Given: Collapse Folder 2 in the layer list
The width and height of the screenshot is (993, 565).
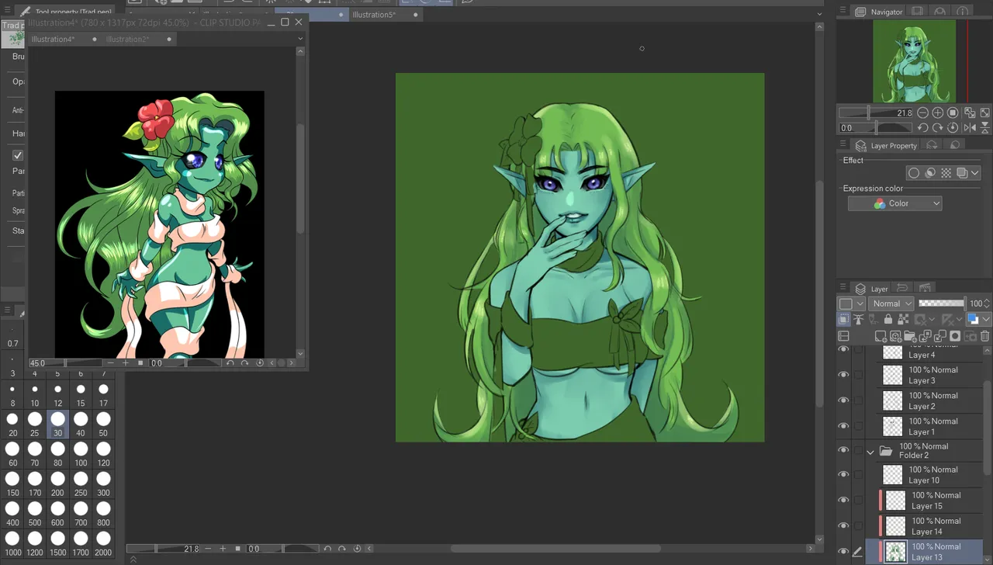Looking at the screenshot, I should coord(870,452).
